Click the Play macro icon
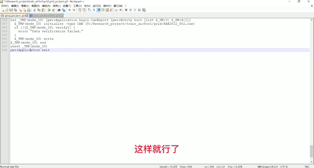314x168 pixels. coord(135,10)
